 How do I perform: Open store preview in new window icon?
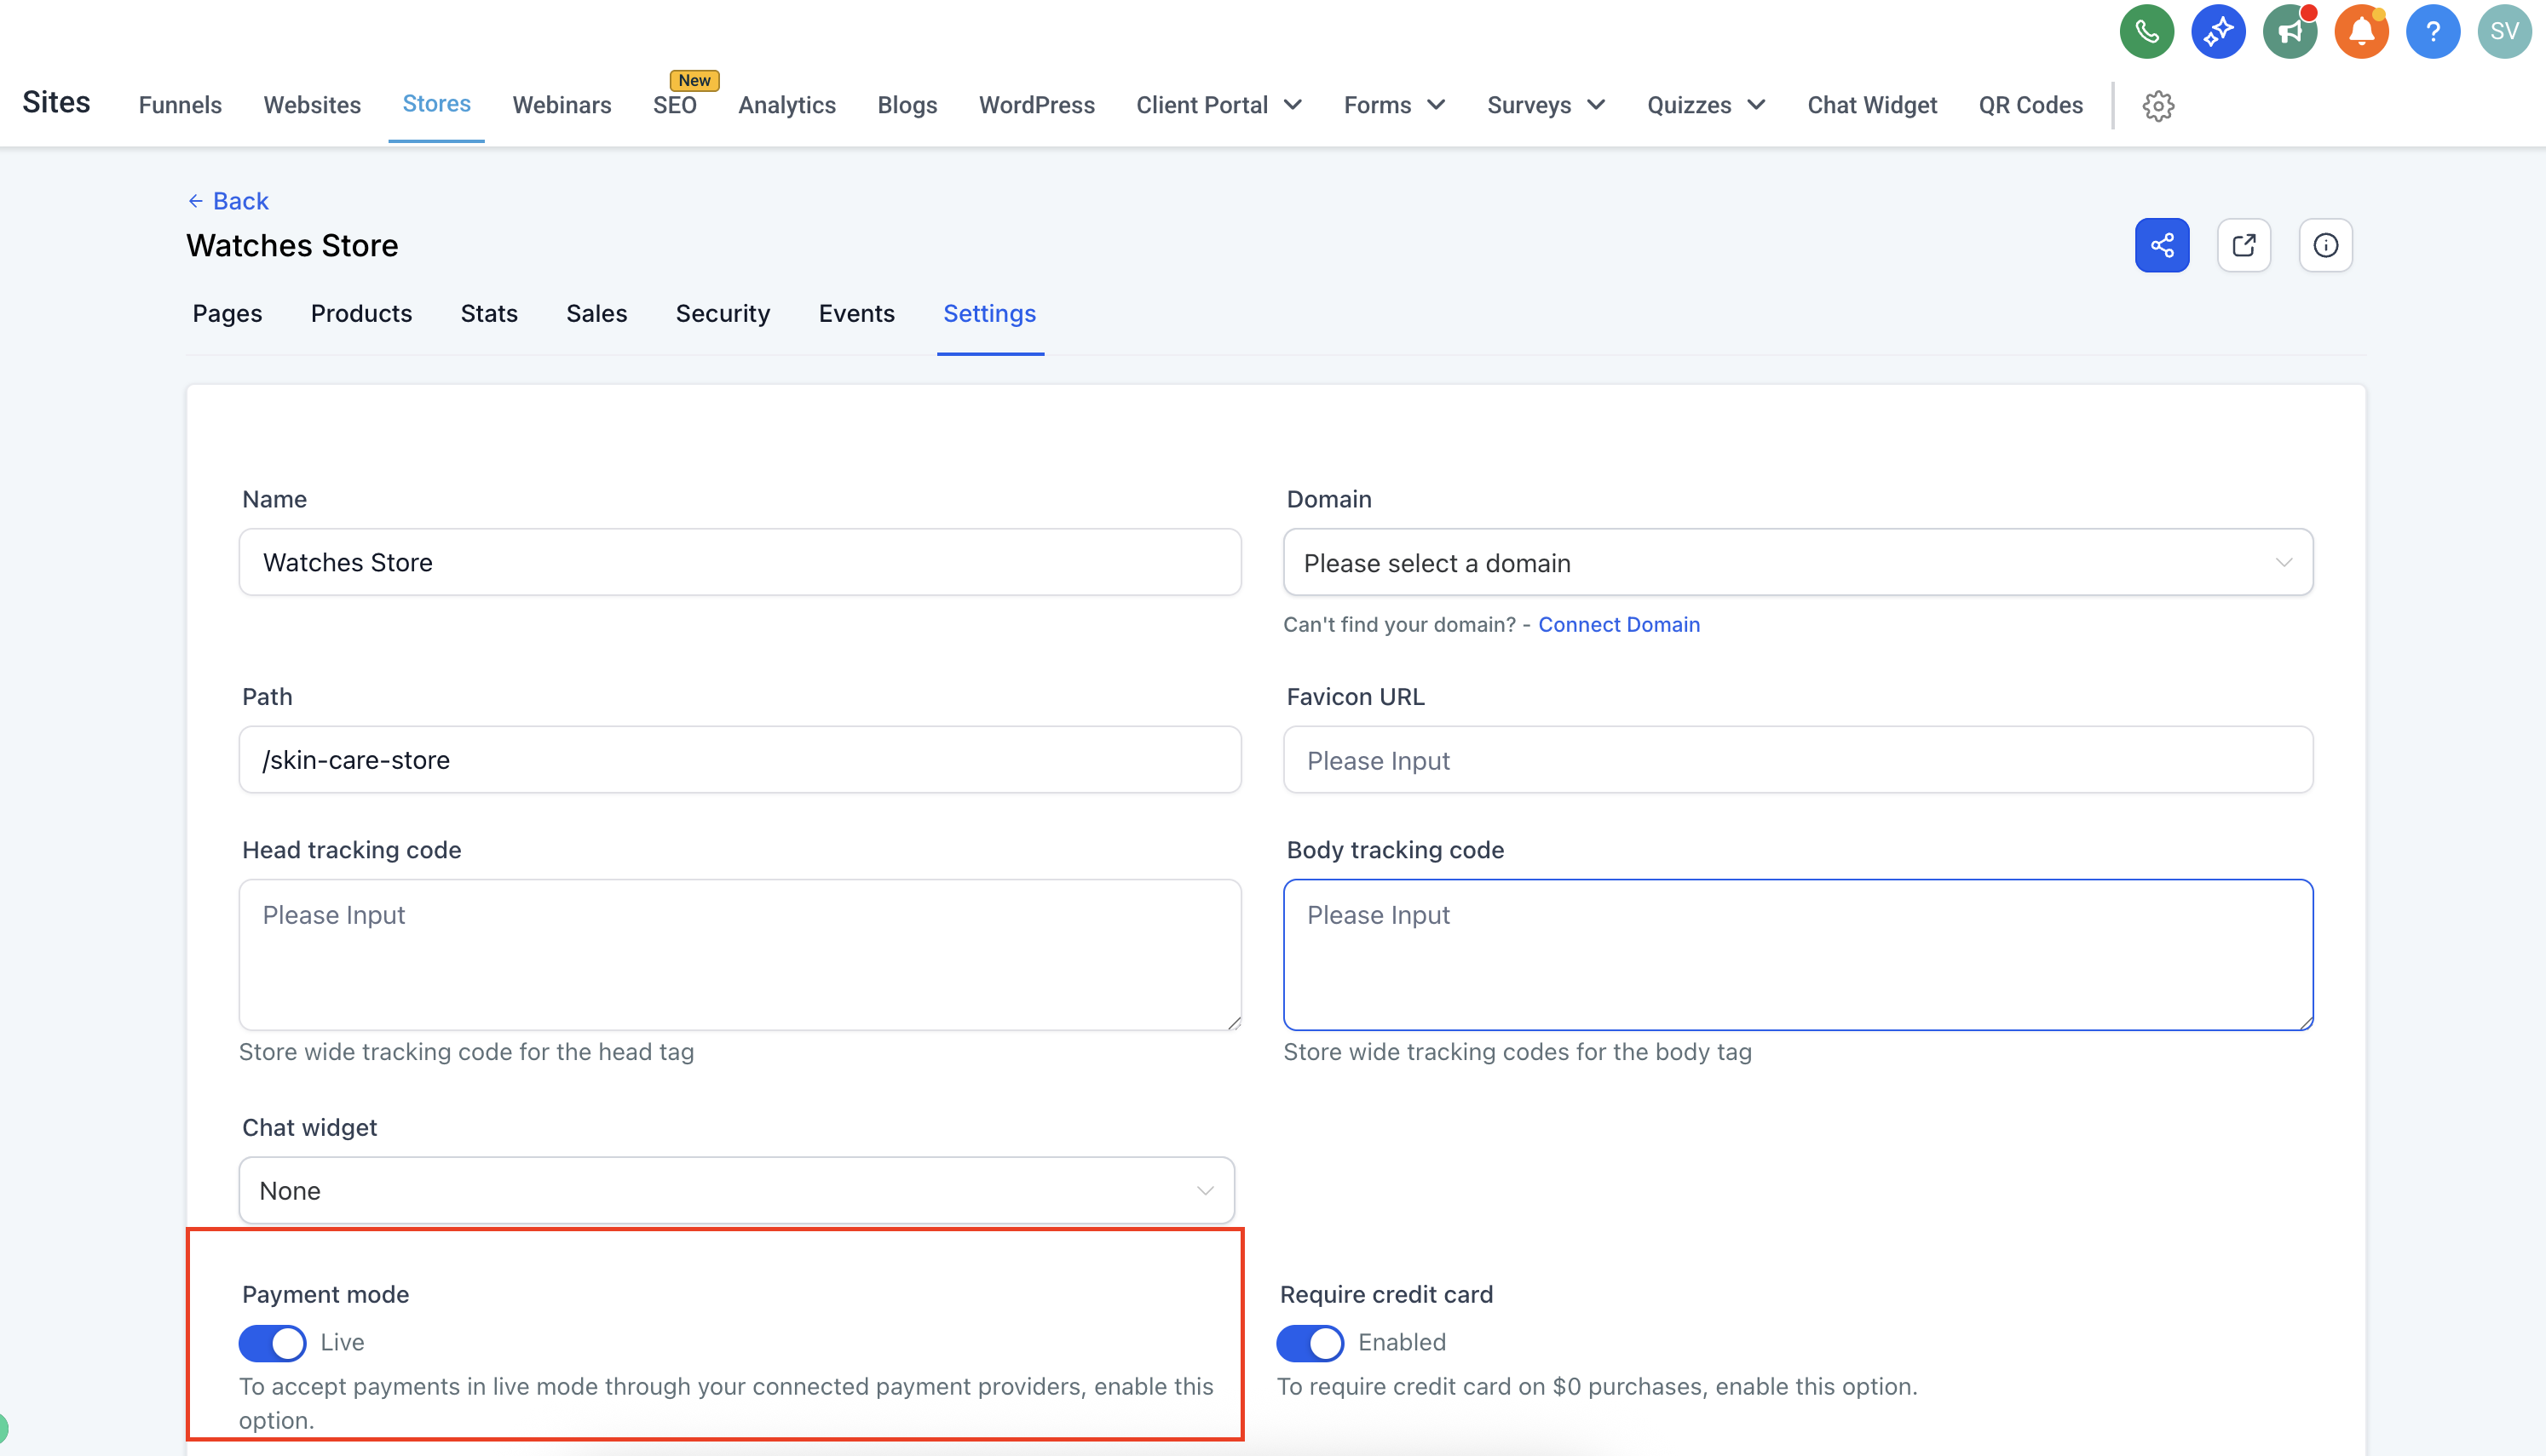(x=2244, y=245)
